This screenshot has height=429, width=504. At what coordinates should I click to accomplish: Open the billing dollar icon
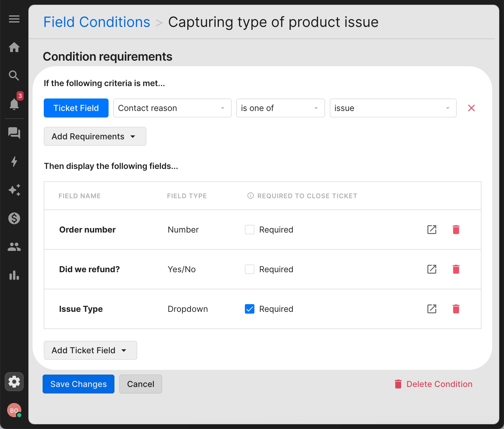14,218
